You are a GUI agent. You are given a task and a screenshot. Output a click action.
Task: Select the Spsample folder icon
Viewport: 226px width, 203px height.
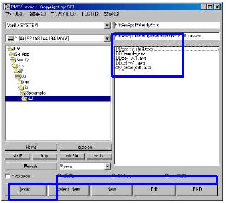23,93
